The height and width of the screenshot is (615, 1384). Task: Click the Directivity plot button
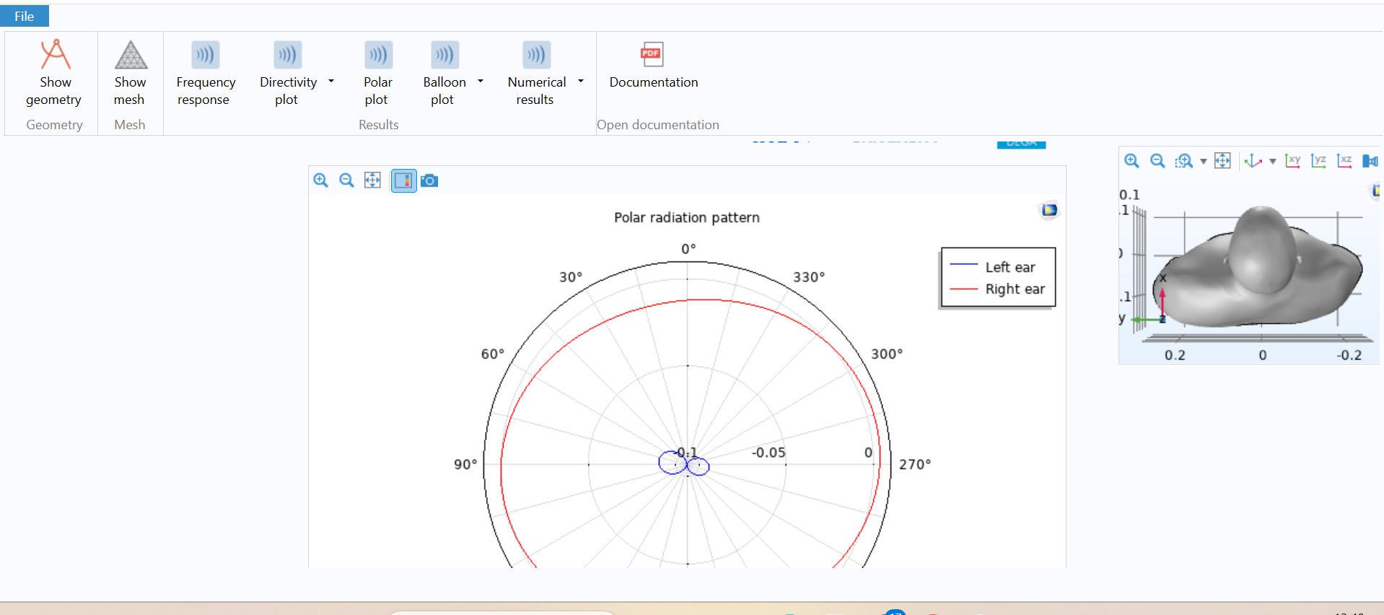point(288,73)
